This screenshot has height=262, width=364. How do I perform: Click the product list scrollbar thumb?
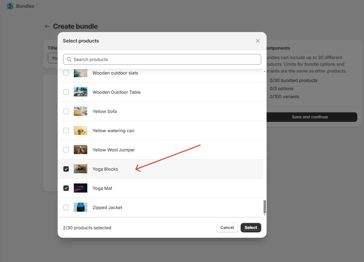click(x=265, y=206)
